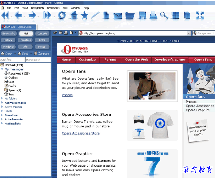Screen dimensions: 215x178
Task: Open the Bookmarks menu
Action: pos(53,8)
